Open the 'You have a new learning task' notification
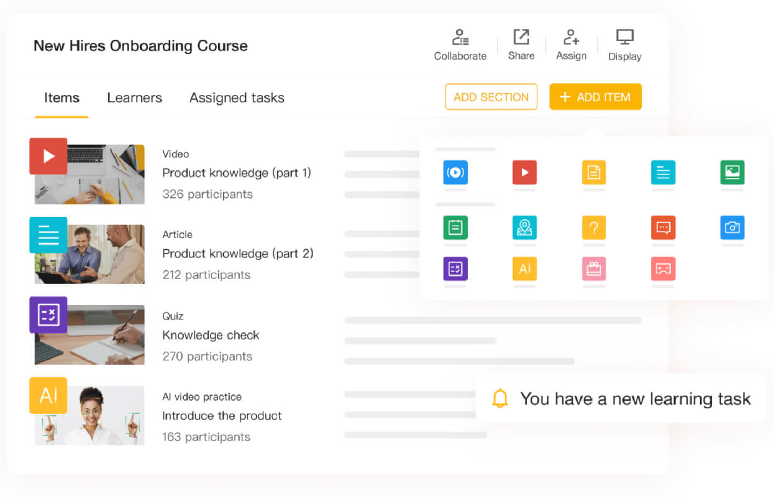The height and width of the screenshot is (497, 774). coord(621,398)
